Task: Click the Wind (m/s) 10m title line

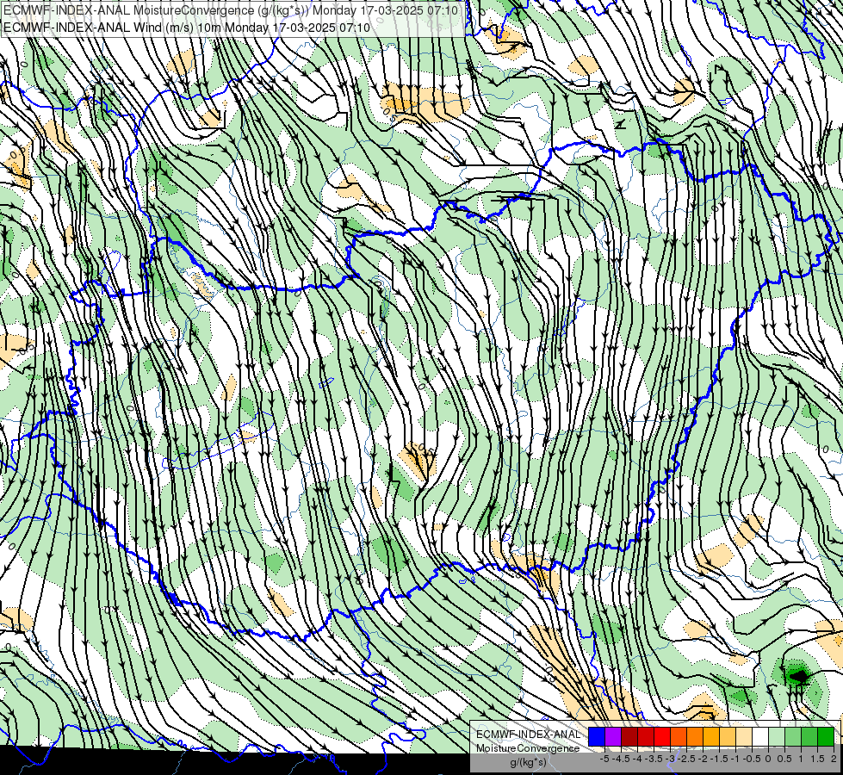Action: click(187, 27)
